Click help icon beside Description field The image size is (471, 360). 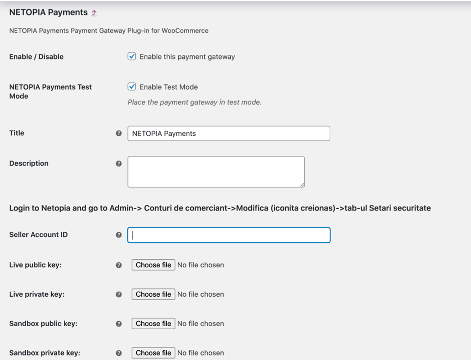click(x=119, y=163)
